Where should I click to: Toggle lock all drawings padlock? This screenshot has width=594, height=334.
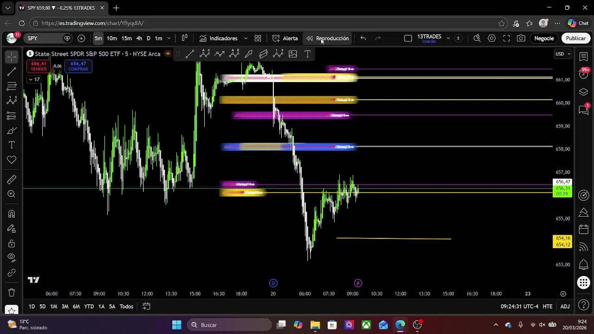(12, 244)
